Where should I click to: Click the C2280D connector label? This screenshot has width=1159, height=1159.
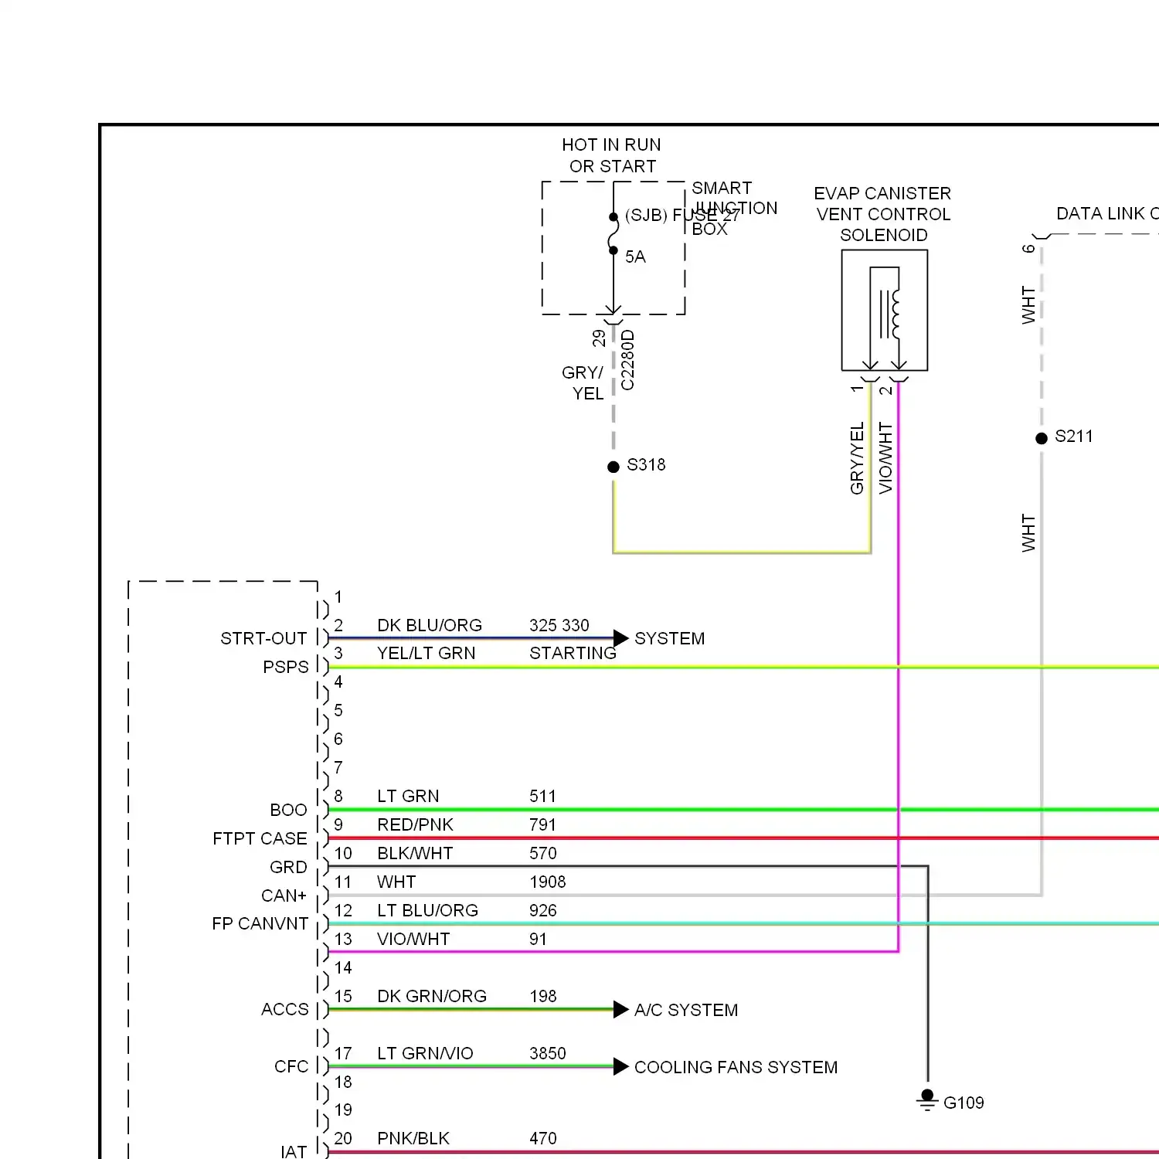point(627,360)
